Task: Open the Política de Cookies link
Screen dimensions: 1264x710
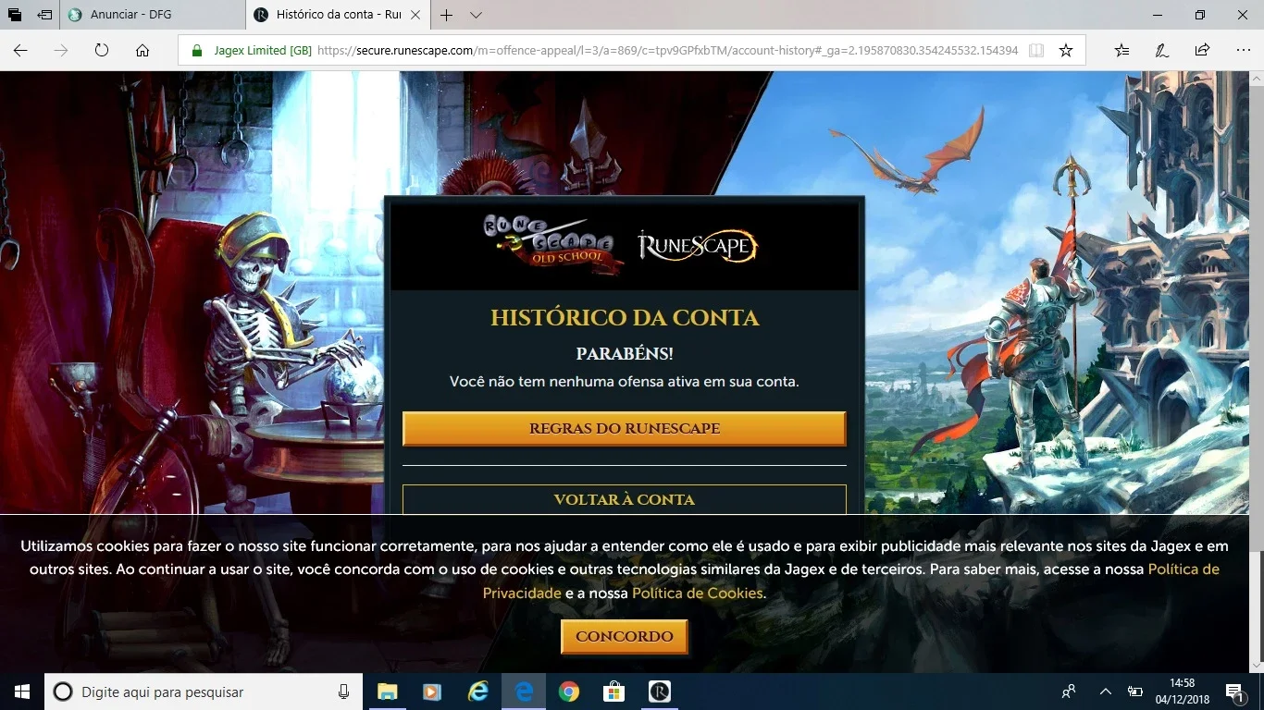Action: point(698,593)
